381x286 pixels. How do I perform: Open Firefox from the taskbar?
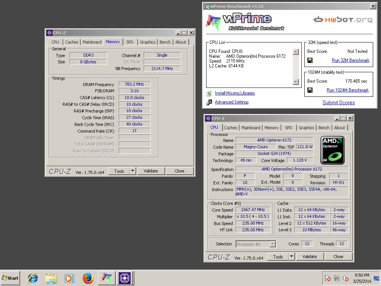[88, 278]
